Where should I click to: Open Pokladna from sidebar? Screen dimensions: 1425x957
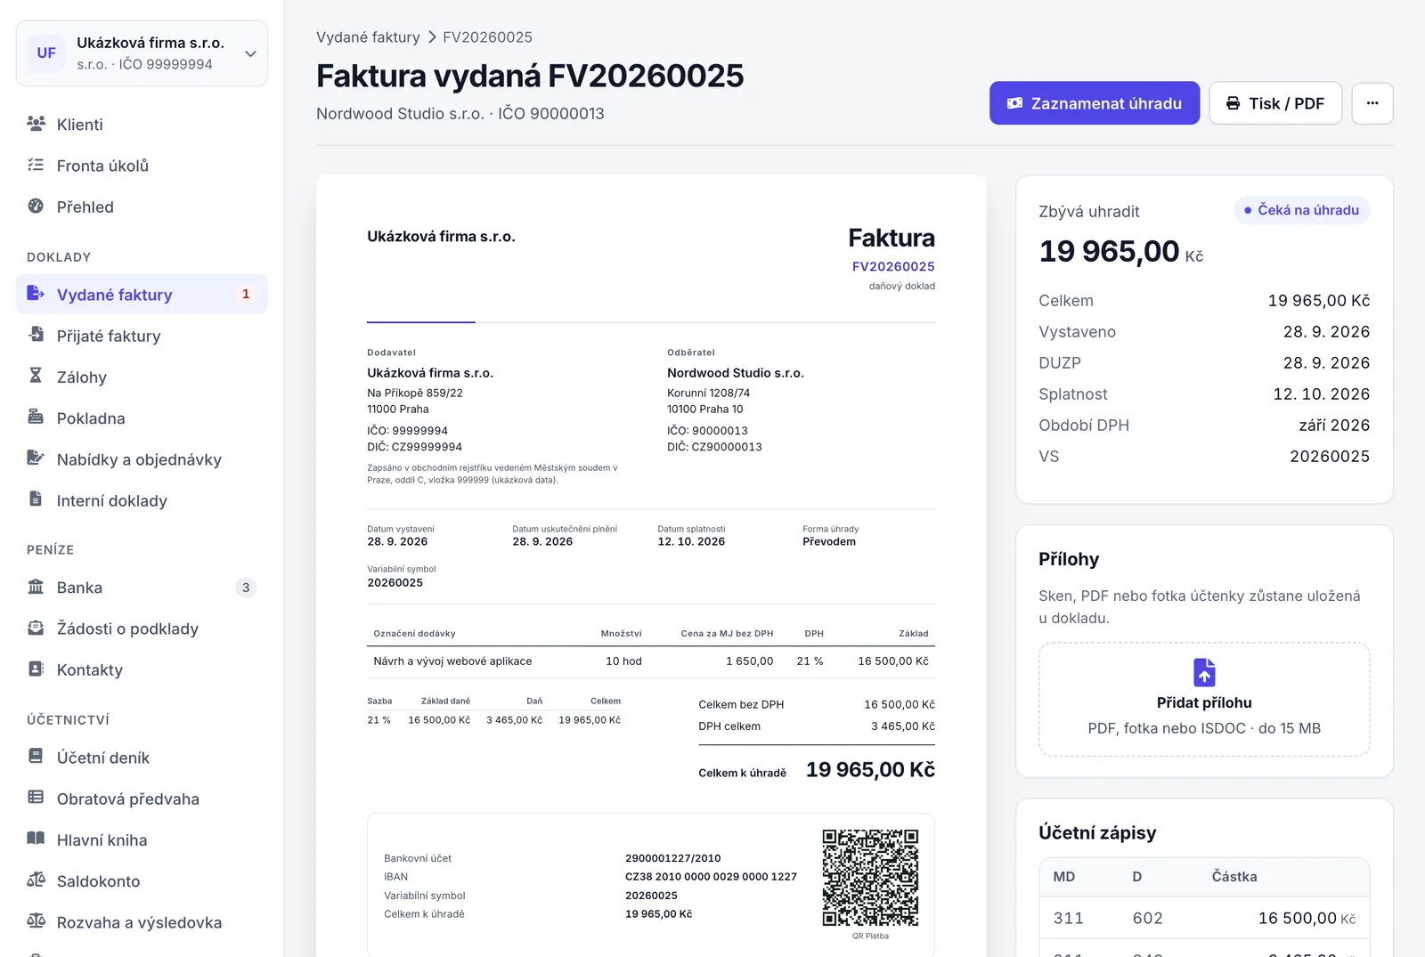142,418
